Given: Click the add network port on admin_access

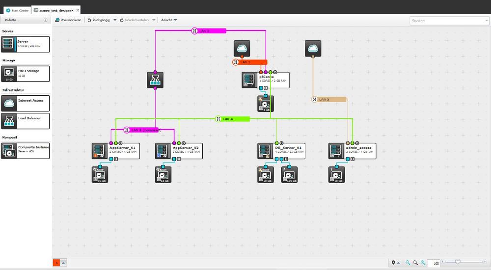Looking at the screenshot, I should (x=357, y=143).
